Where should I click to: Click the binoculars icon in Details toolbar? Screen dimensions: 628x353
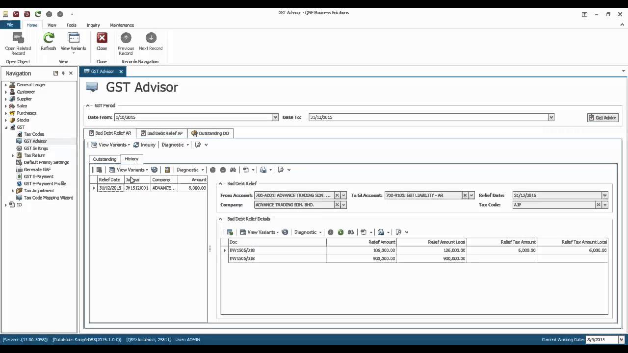351,232
